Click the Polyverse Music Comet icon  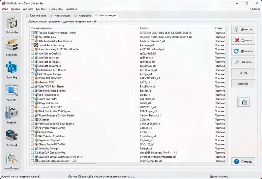click(x=36, y=128)
